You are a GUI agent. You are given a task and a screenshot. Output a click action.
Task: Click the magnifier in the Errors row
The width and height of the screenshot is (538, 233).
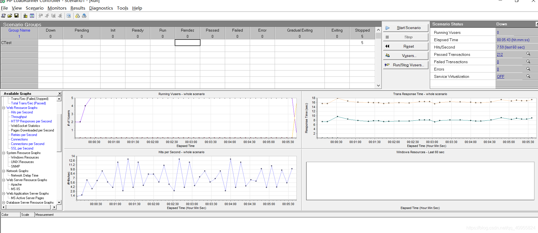point(528,69)
